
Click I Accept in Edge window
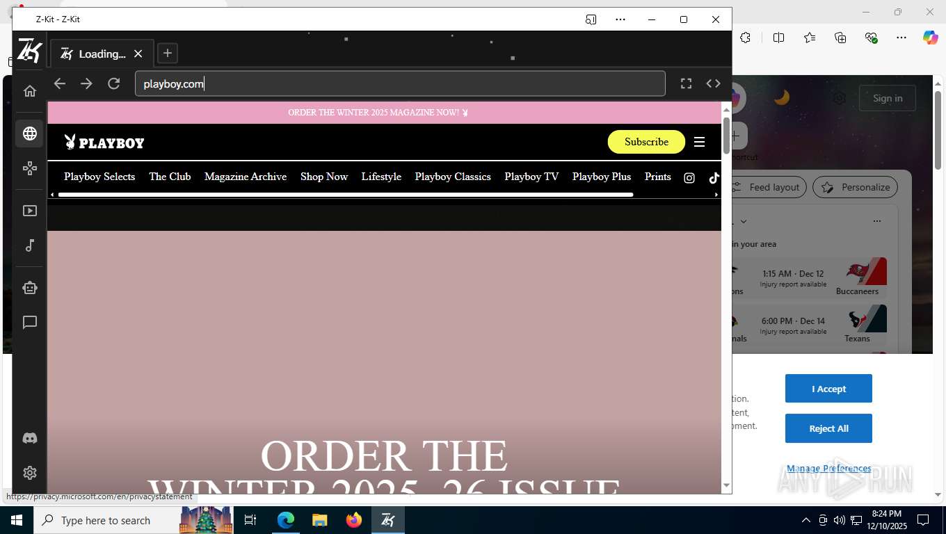pyautogui.click(x=828, y=389)
